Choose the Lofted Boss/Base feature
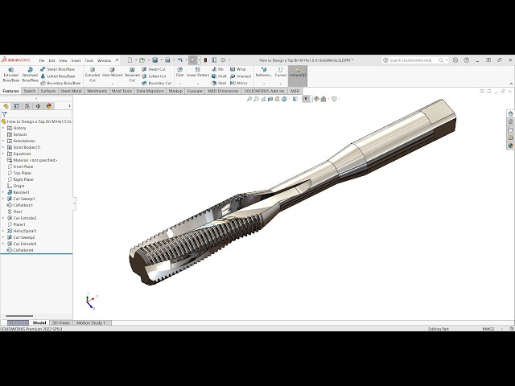This screenshot has height=386, width=515. (58, 76)
